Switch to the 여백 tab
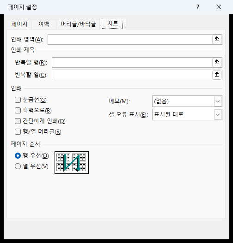This screenshot has width=233, height=243. pyautogui.click(x=44, y=24)
